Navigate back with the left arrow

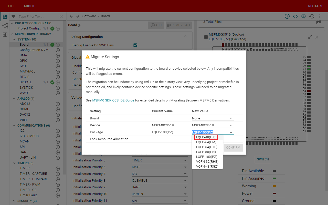tap(71, 16)
